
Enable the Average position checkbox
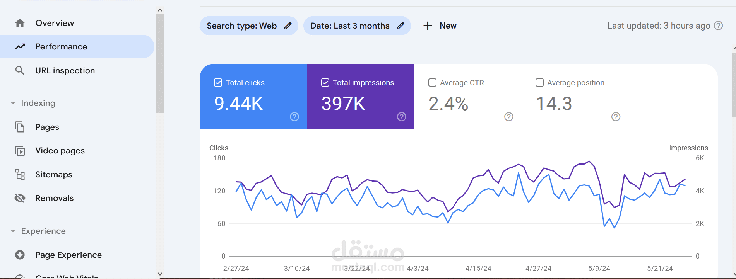pyautogui.click(x=539, y=83)
